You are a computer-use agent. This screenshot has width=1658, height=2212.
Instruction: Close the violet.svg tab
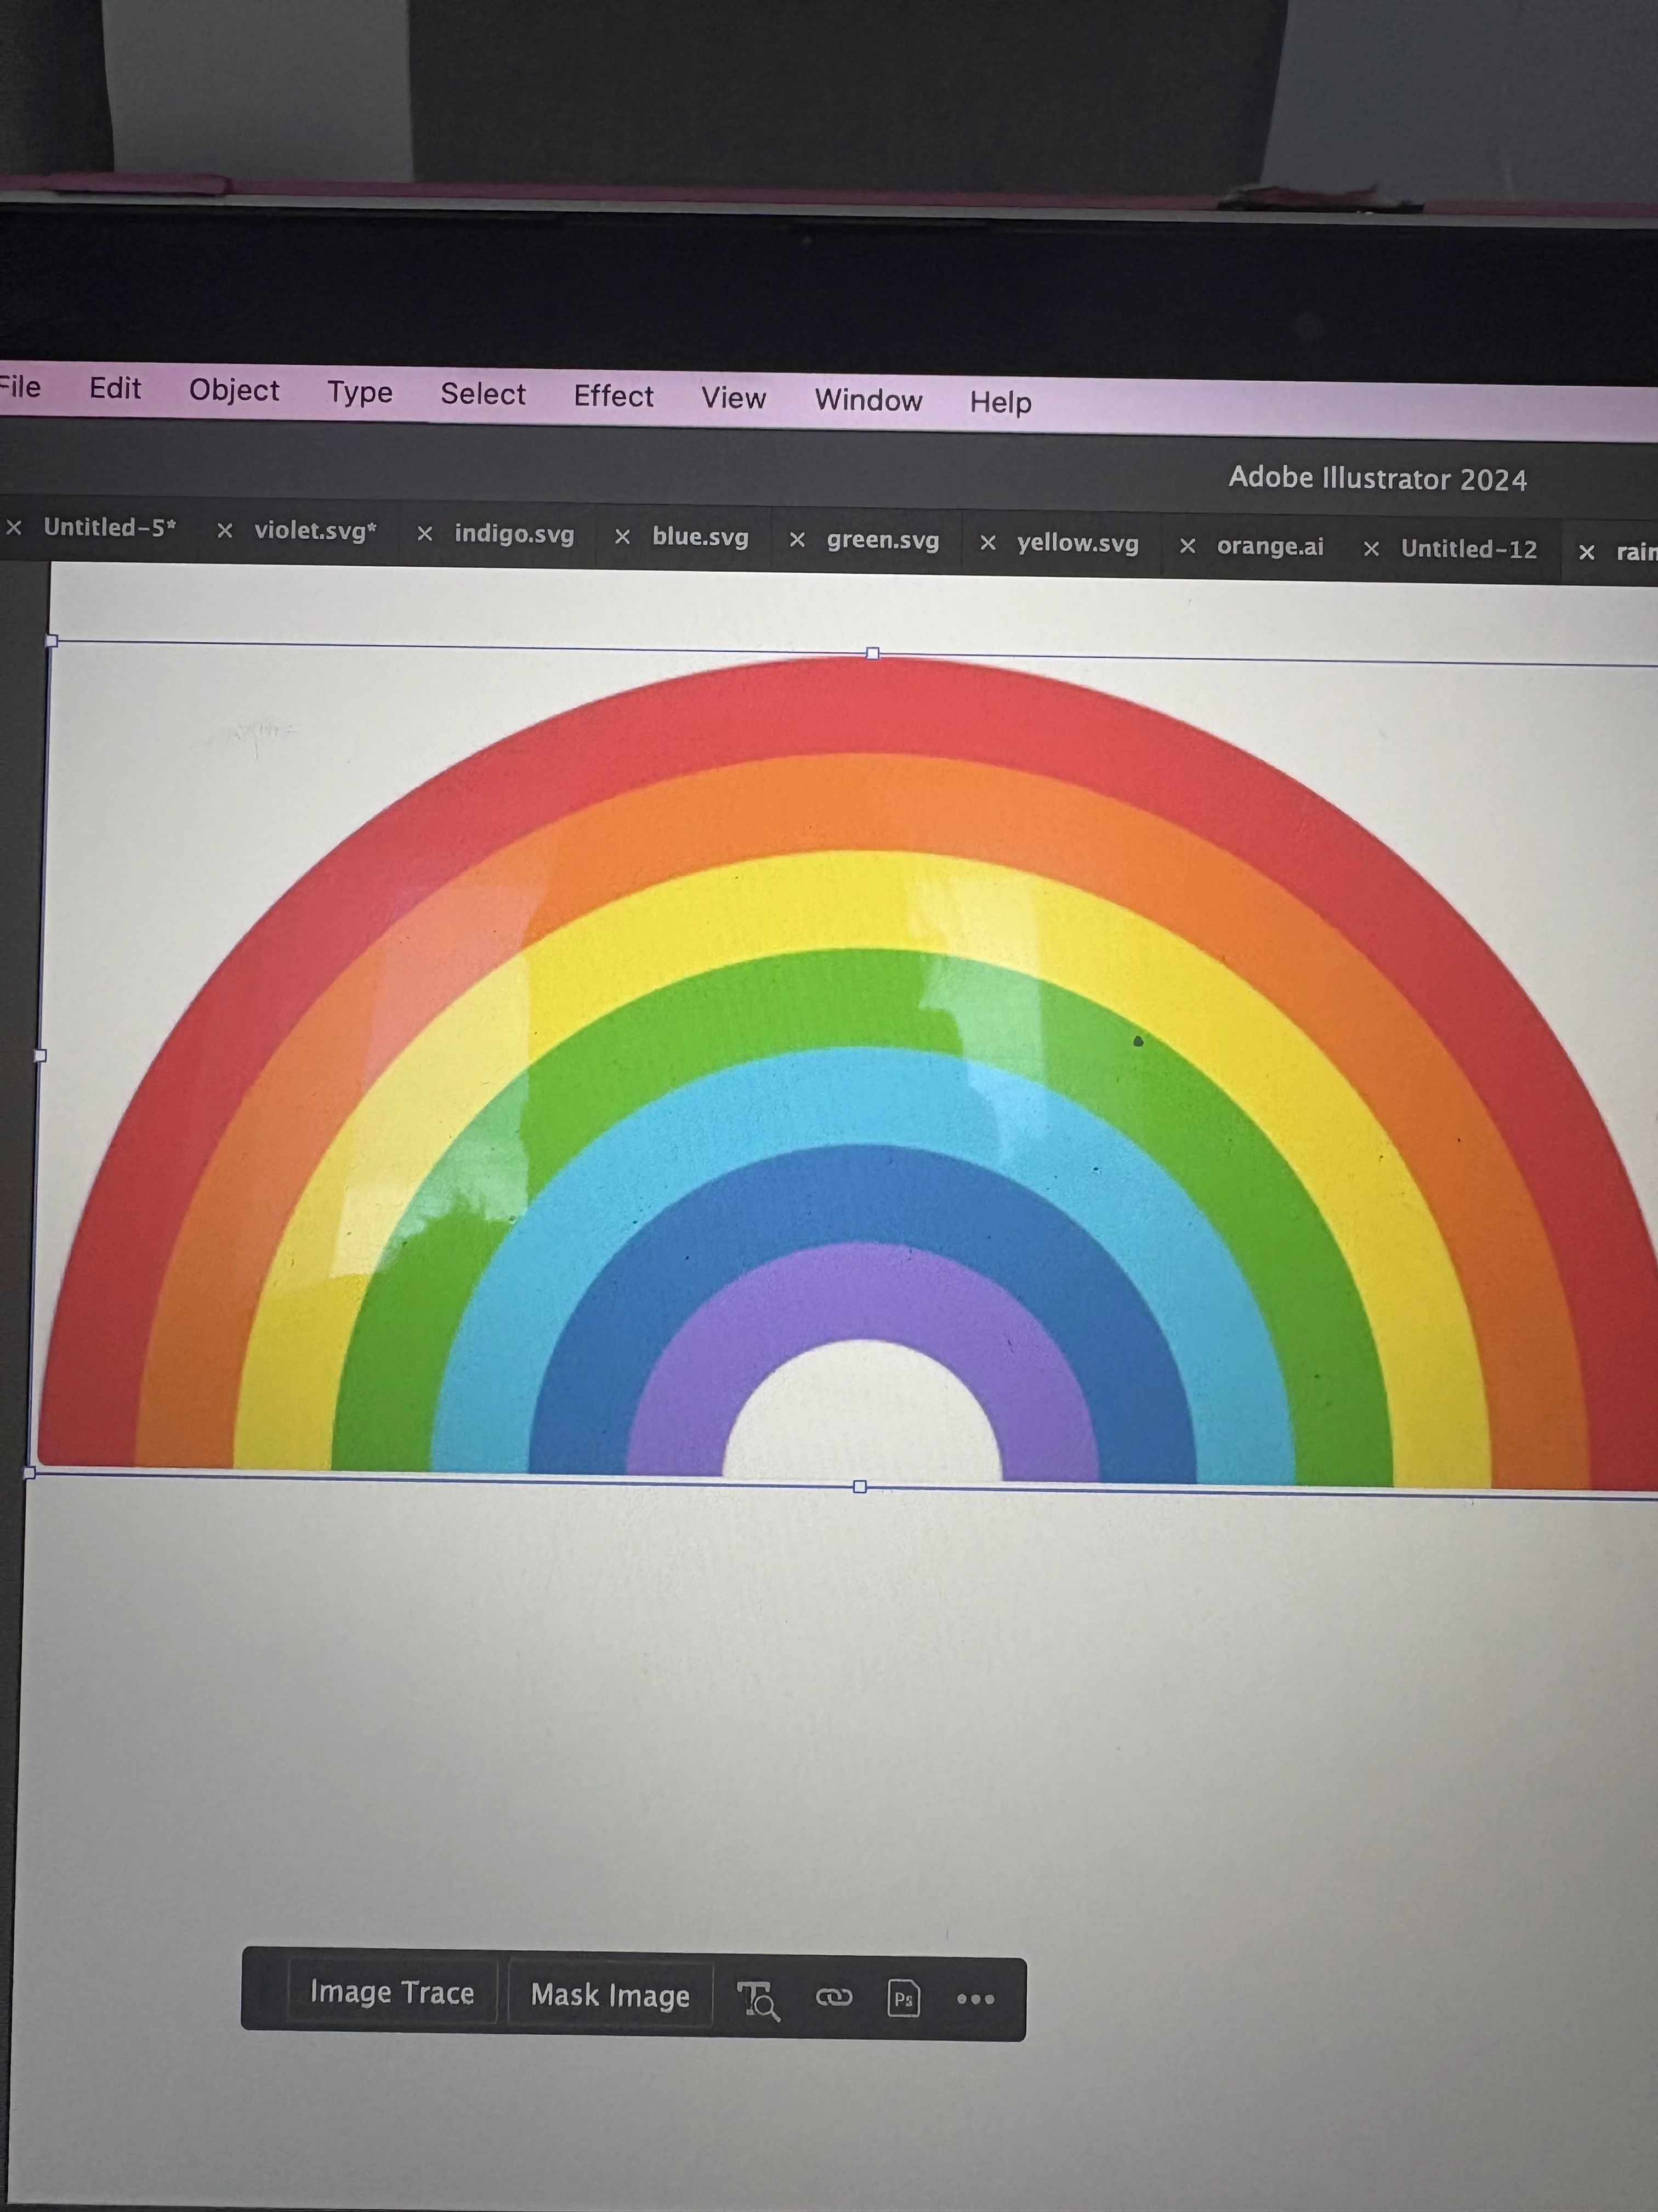click(x=225, y=531)
